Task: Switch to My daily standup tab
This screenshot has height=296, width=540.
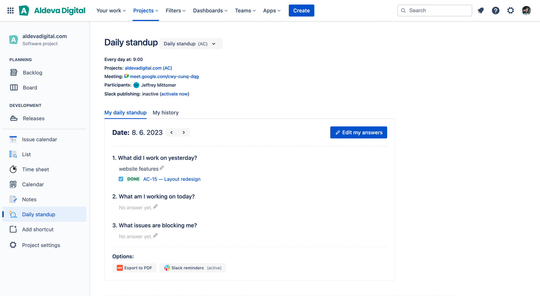Action: (125, 112)
